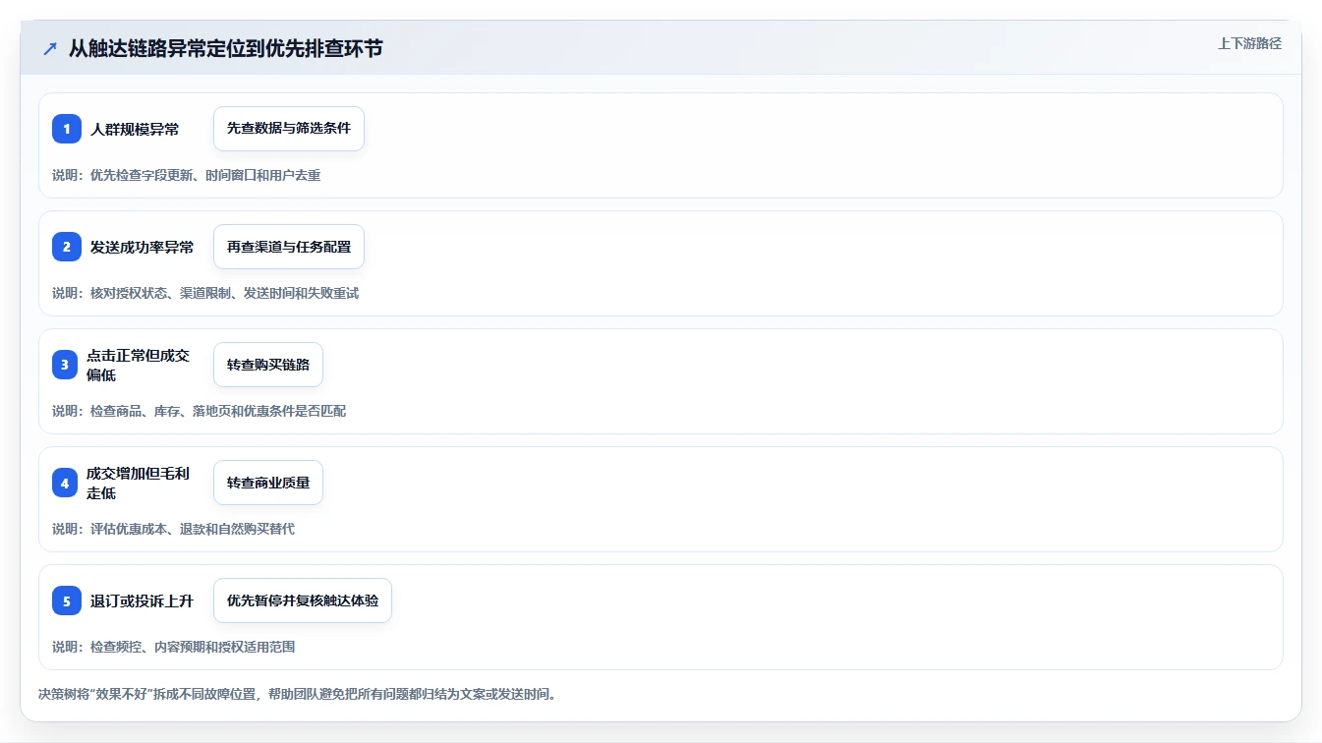The image size is (1322, 743).
Task: Click step badge 2 for 发送成功率异常
Action: tap(67, 247)
